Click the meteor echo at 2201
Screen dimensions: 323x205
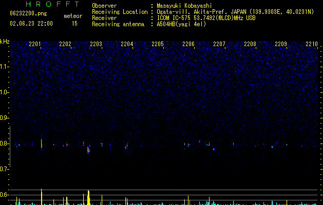42,144
